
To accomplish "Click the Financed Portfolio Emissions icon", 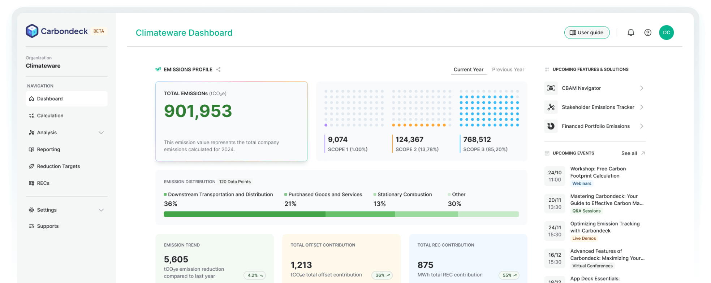I will [x=551, y=126].
